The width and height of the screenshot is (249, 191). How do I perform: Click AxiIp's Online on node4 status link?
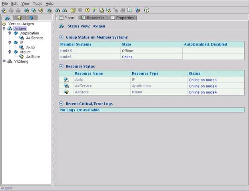point(203,80)
